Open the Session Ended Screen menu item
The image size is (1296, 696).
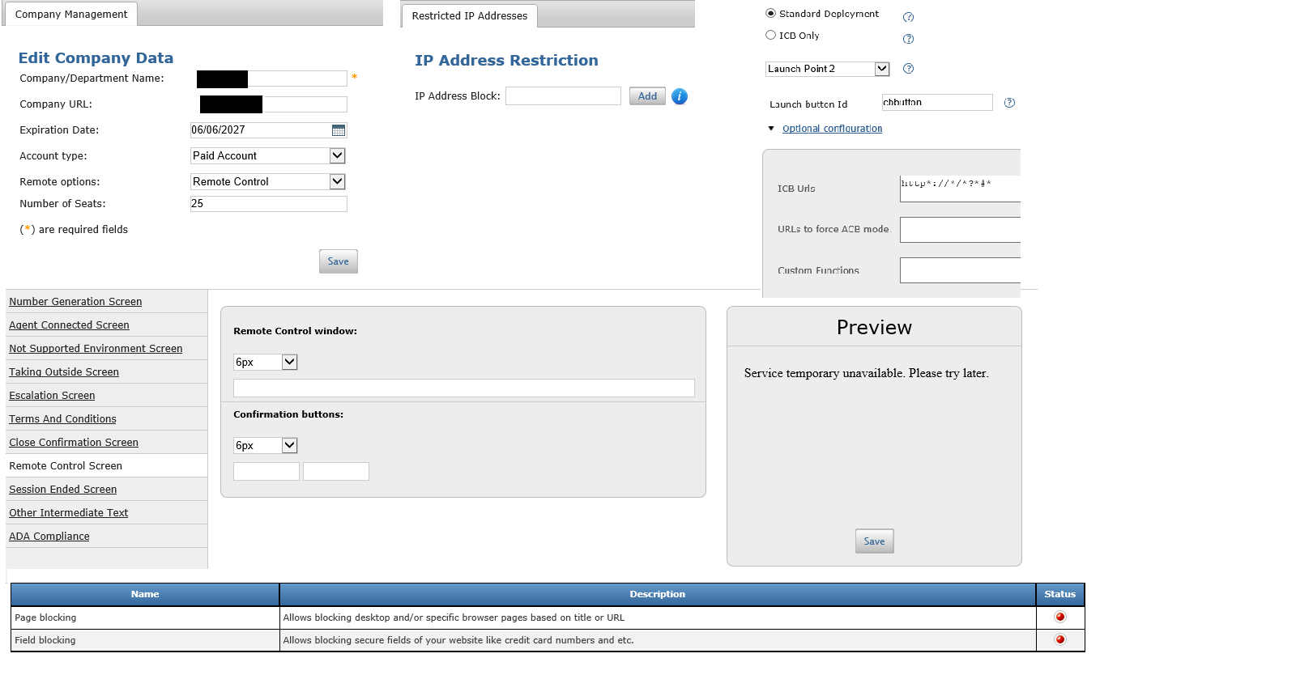[x=62, y=490]
